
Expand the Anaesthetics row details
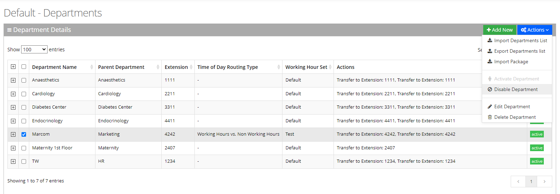[13, 80]
